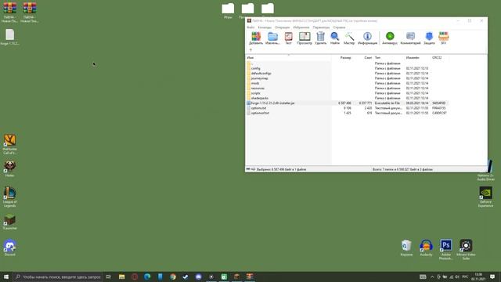Image resolution: width=501 pixels, height=282 pixels.
Task: Open the Файл menu
Action: 250,27
